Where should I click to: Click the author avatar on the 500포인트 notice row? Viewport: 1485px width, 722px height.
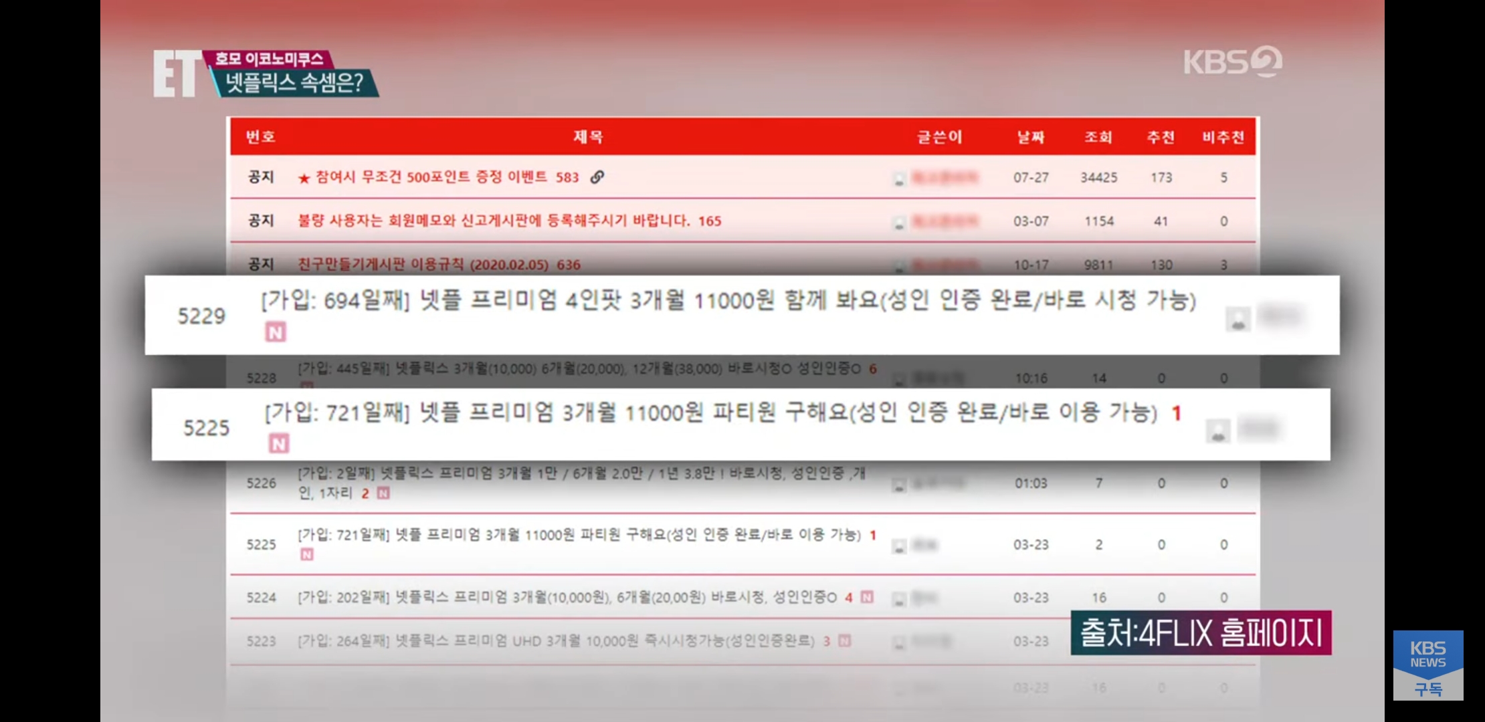[900, 179]
